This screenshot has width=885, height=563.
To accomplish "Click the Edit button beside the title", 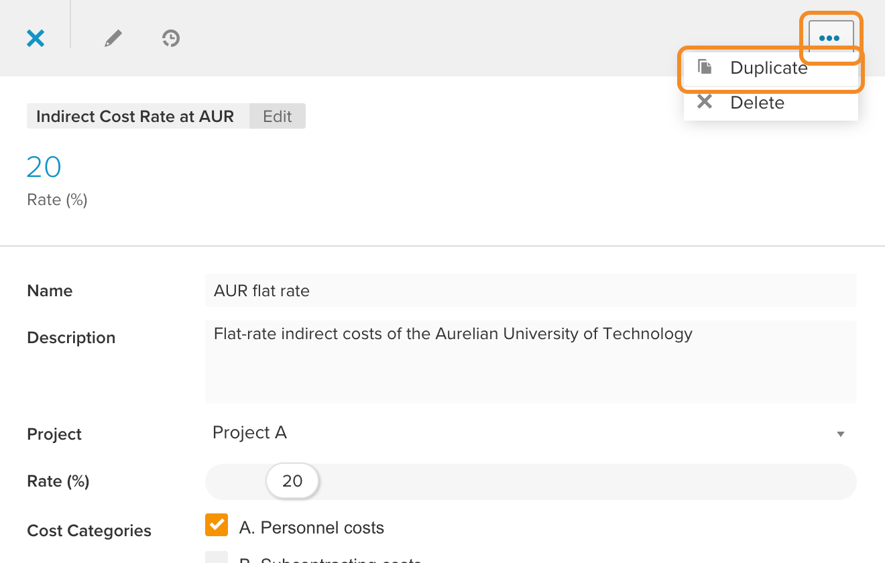I will [x=278, y=116].
